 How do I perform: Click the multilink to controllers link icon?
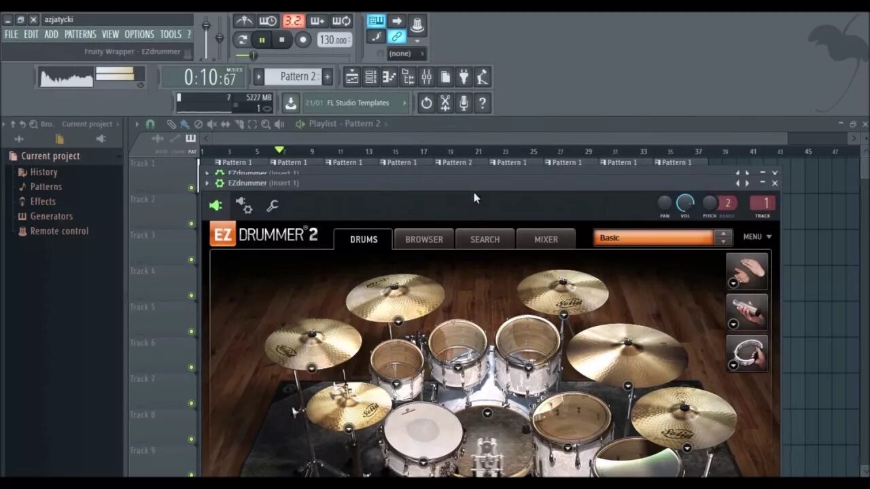coord(397,37)
